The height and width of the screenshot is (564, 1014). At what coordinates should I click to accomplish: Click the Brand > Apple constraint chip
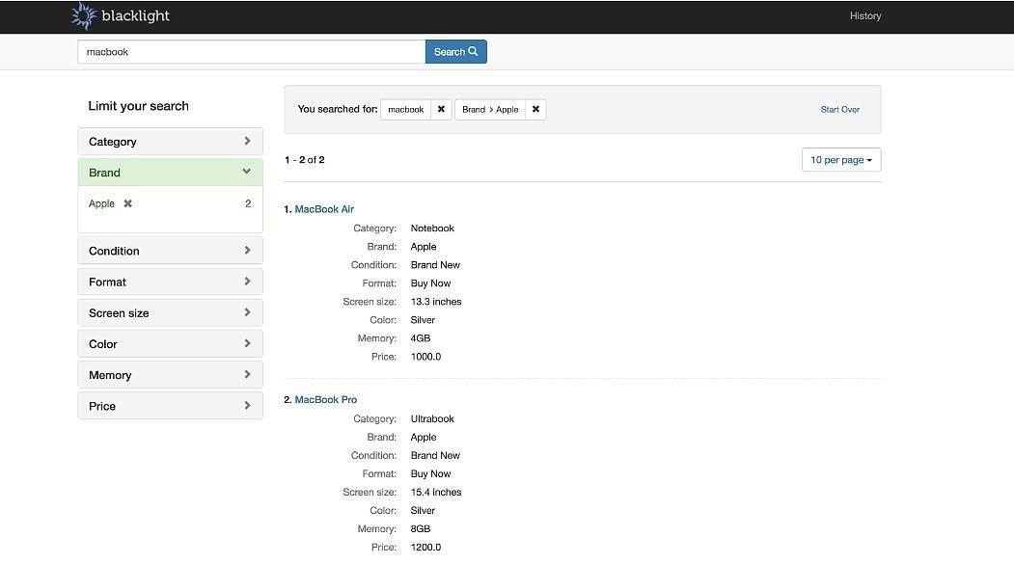pos(490,109)
